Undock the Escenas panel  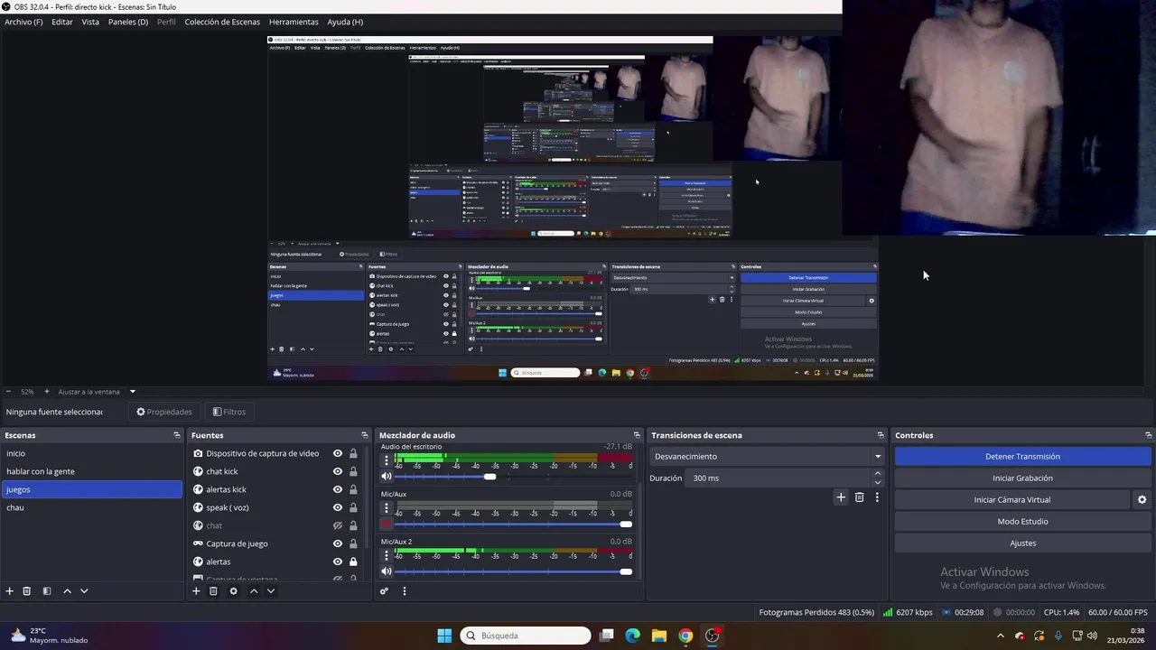pos(177,435)
